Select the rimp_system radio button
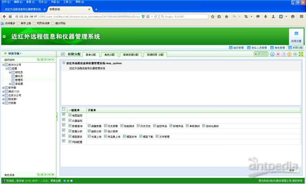Image resolution: width=306 pixels, height=184 pixels. (64, 63)
